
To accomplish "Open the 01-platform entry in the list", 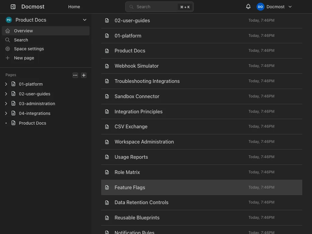I will pyautogui.click(x=202, y=36).
